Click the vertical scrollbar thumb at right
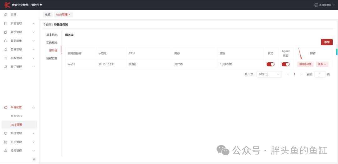The image size is (338, 164). coord(337,52)
